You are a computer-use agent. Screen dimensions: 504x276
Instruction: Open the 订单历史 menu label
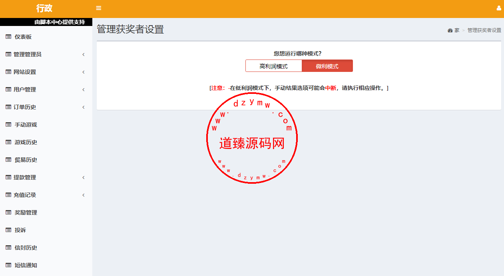[25, 107]
